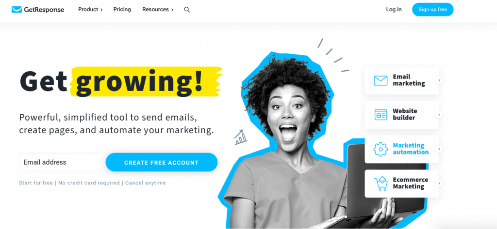Screen dimensions: 497x229
Task: Expand the Product menu
Action: pos(90,10)
